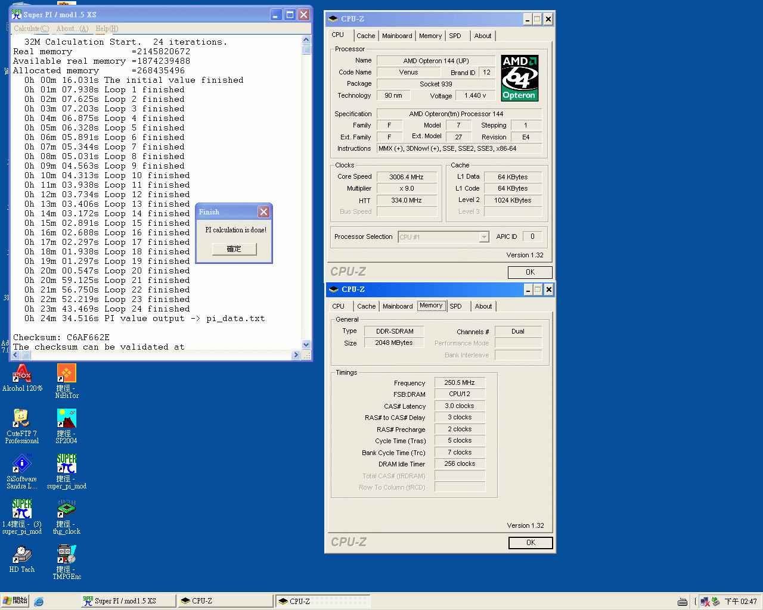Click the Internet Explorer quick launch icon
Image resolution: width=763 pixels, height=610 pixels.
pos(39,602)
